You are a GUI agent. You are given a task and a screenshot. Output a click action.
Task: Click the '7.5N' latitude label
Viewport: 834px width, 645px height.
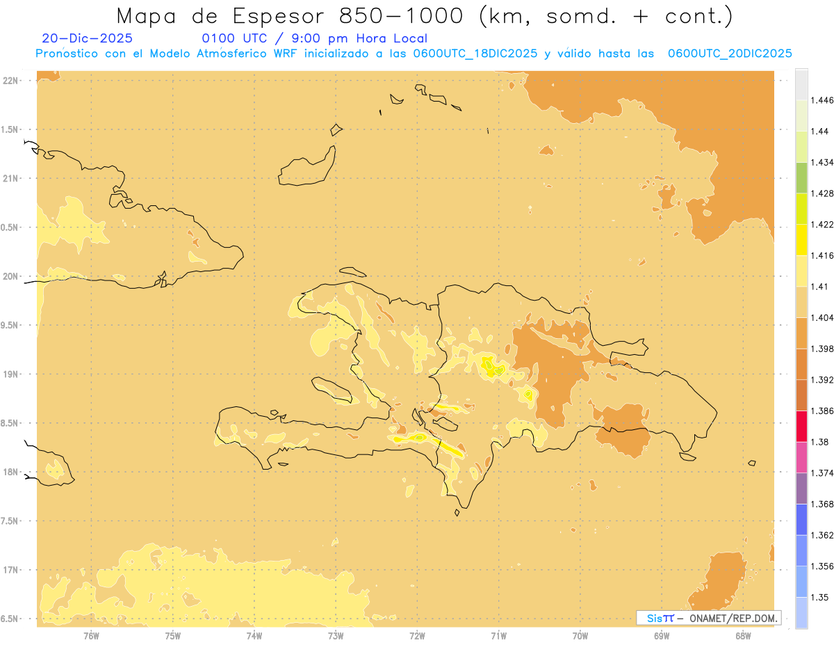coord(10,521)
